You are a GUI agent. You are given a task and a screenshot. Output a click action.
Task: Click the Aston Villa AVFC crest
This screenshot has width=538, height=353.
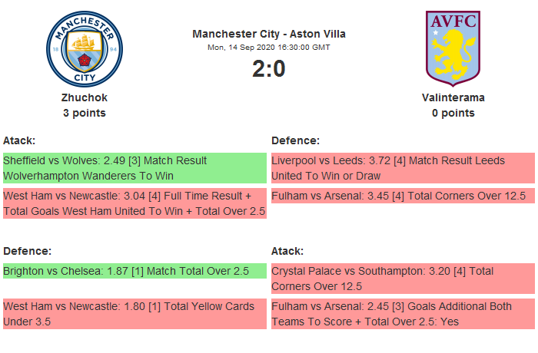pyautogui.click(x=453, y=47)
